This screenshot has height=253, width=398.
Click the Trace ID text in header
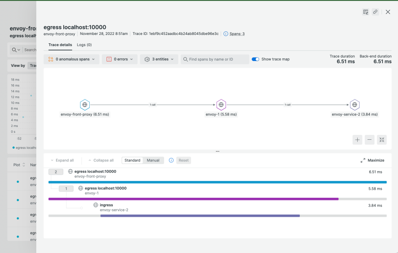[x=176, y=34]
